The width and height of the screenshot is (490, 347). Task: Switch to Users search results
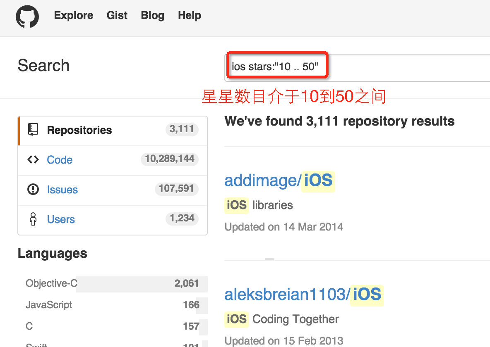113,220
